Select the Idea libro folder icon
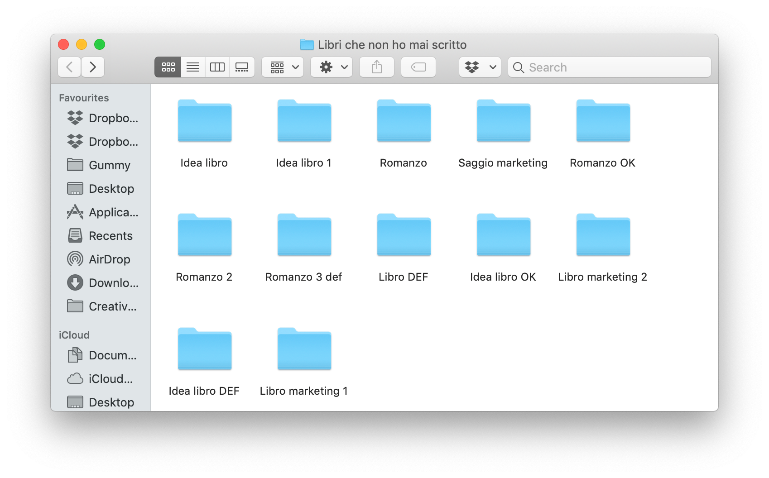769x478 pixels. (205, 120)
